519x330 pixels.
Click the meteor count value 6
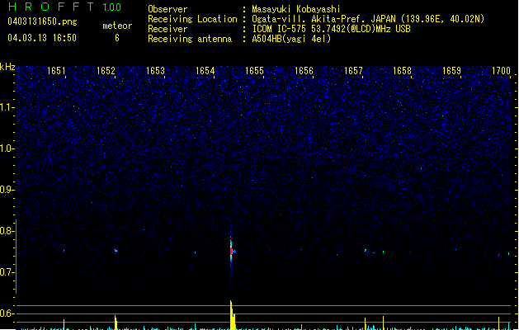[117, 38]
